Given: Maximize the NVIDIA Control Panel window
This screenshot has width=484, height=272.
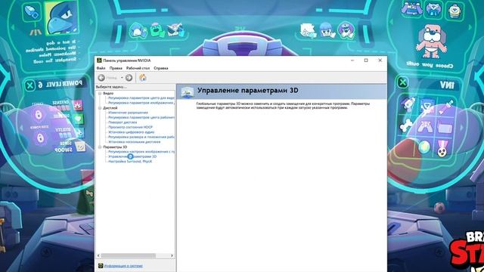Looking at the screenshot, I should tap(366, 60).
